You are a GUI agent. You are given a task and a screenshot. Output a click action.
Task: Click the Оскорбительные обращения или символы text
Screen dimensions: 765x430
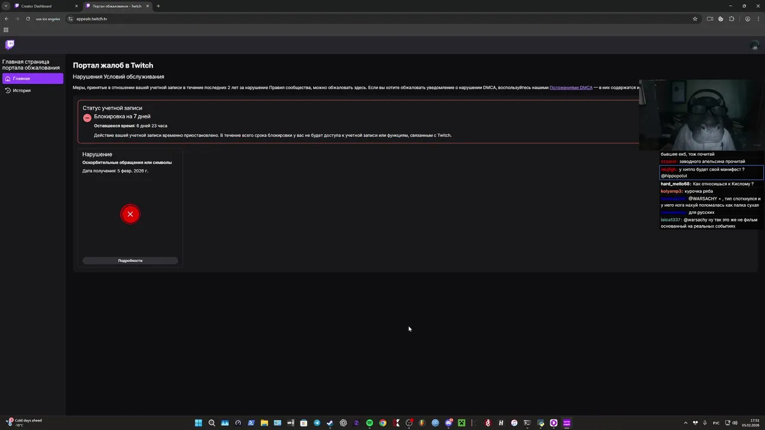(x=127, y=162)
